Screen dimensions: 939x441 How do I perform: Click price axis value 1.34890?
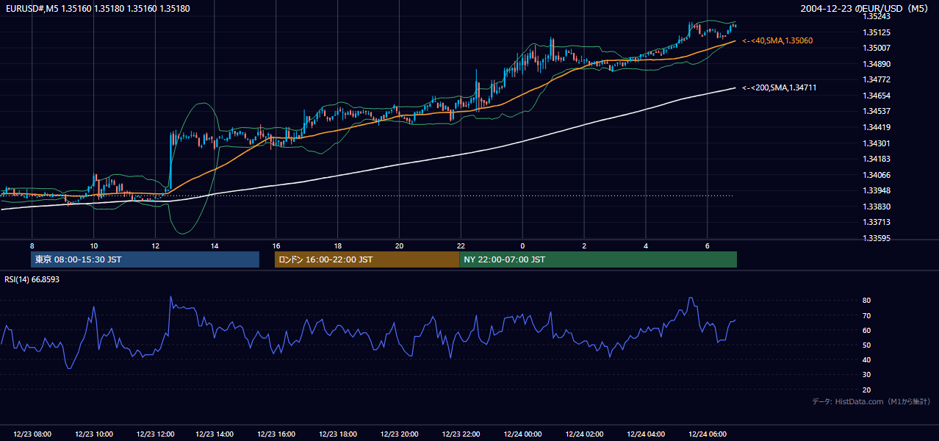click(x=877, y=64)
